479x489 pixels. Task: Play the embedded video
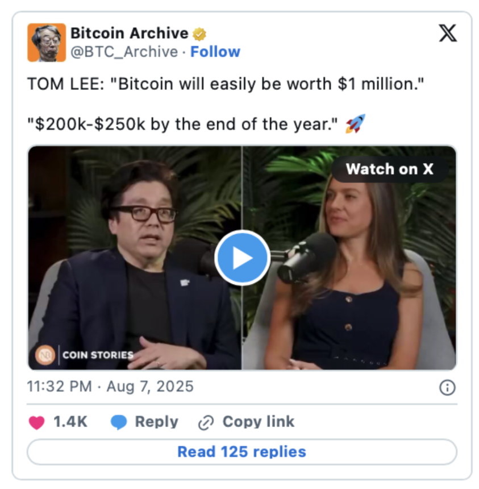click(242, 258)
